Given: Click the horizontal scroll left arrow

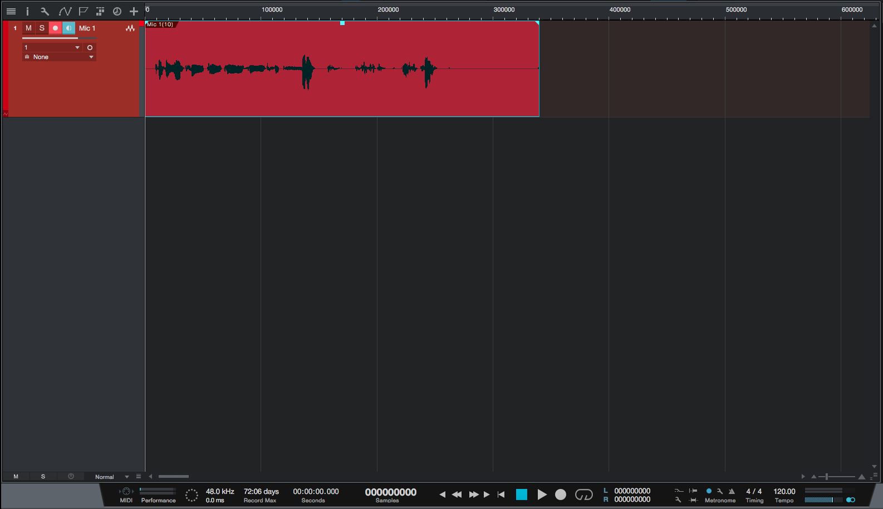Looking at the screenshot, I should click(x=150, y=477).
